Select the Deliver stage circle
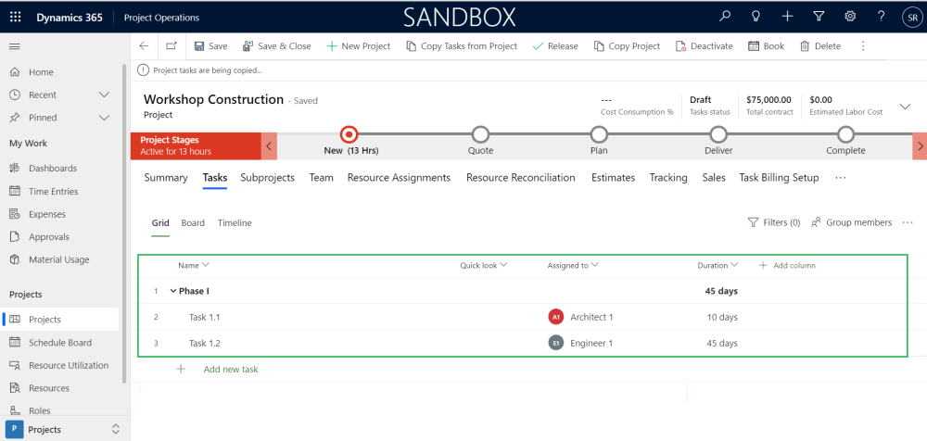This screenshot has width=927, height=441. pos(718,134)
